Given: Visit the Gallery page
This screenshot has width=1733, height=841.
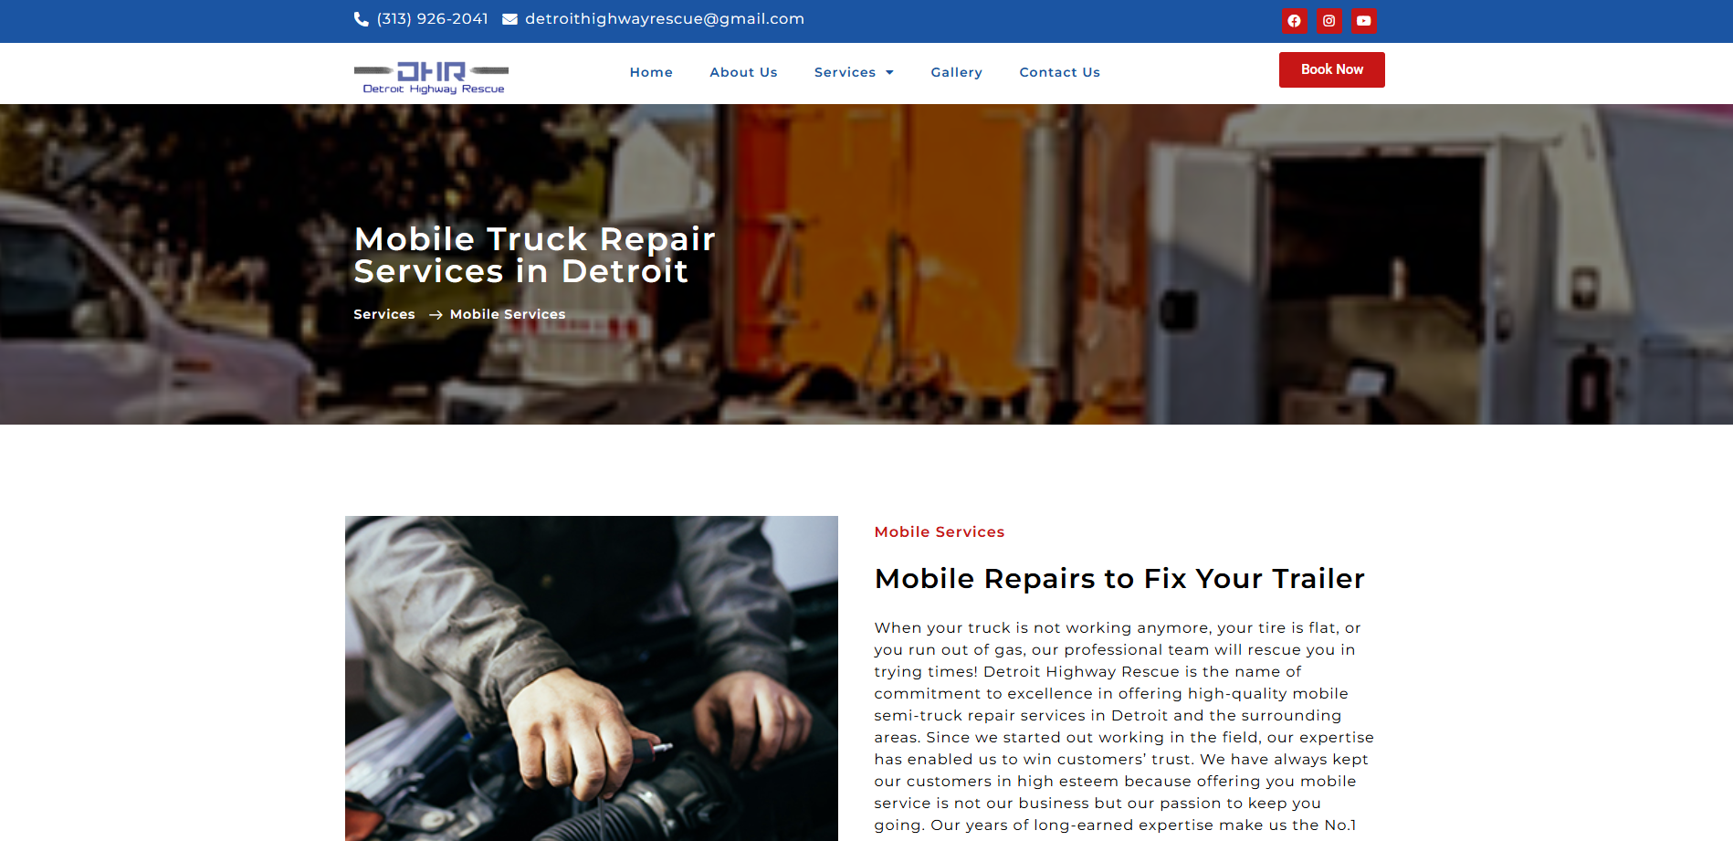Looking at the screenshot, I should tap(956, 72).
